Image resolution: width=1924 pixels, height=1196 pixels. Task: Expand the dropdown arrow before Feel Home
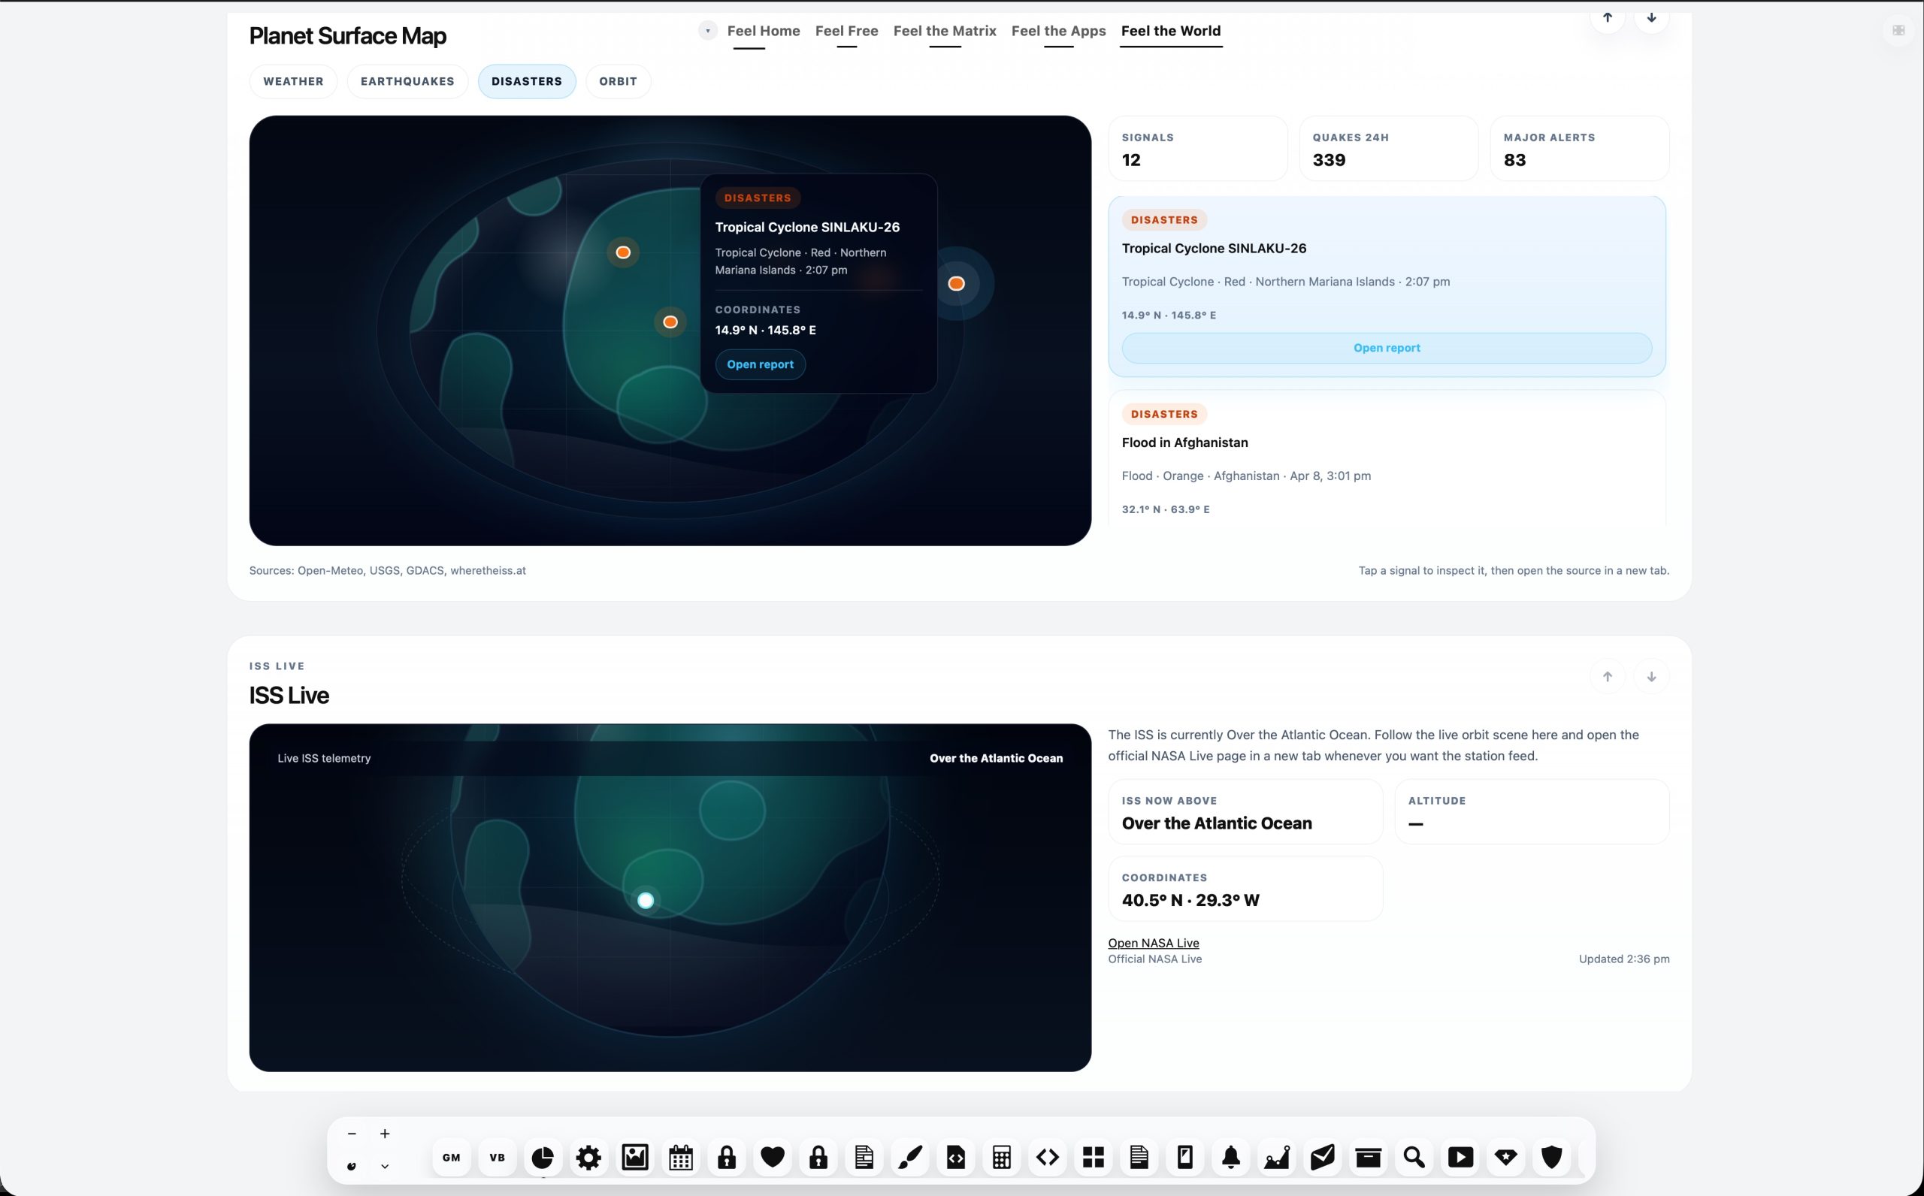pos(707,31)
